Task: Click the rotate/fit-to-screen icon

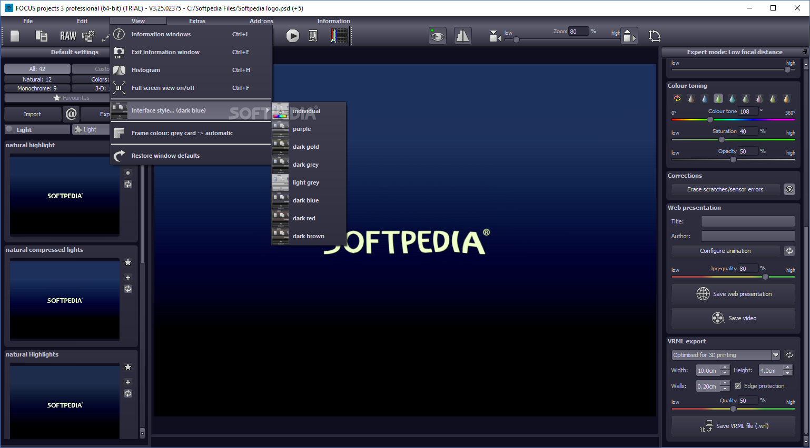Action: pos(655,36)
